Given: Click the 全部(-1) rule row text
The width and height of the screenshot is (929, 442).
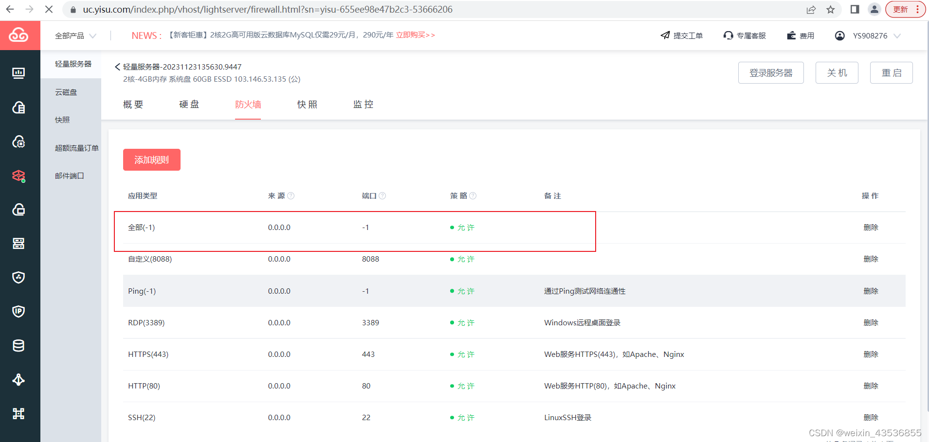Looking at the screenshot, I should (x=141, y=227).
